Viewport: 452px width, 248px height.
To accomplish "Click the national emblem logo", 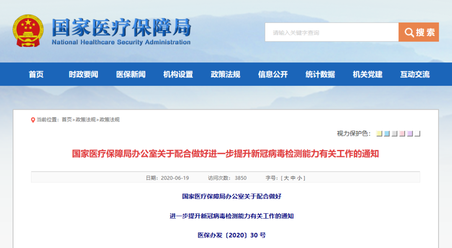I will [28, 31].
